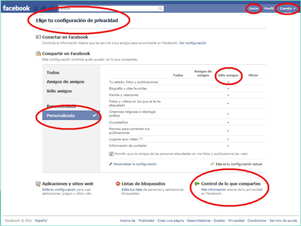
Task: Open Edita tu configuración link
Action: point(59,190)
